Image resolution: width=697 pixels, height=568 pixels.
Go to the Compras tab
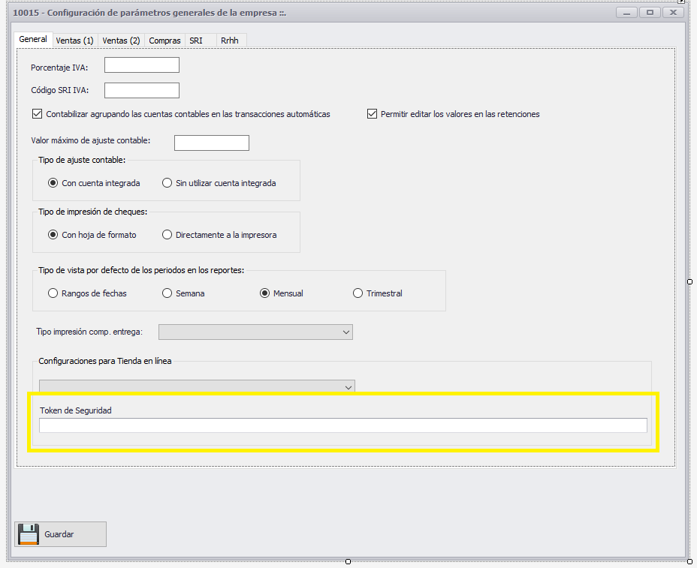click(164, 41)
